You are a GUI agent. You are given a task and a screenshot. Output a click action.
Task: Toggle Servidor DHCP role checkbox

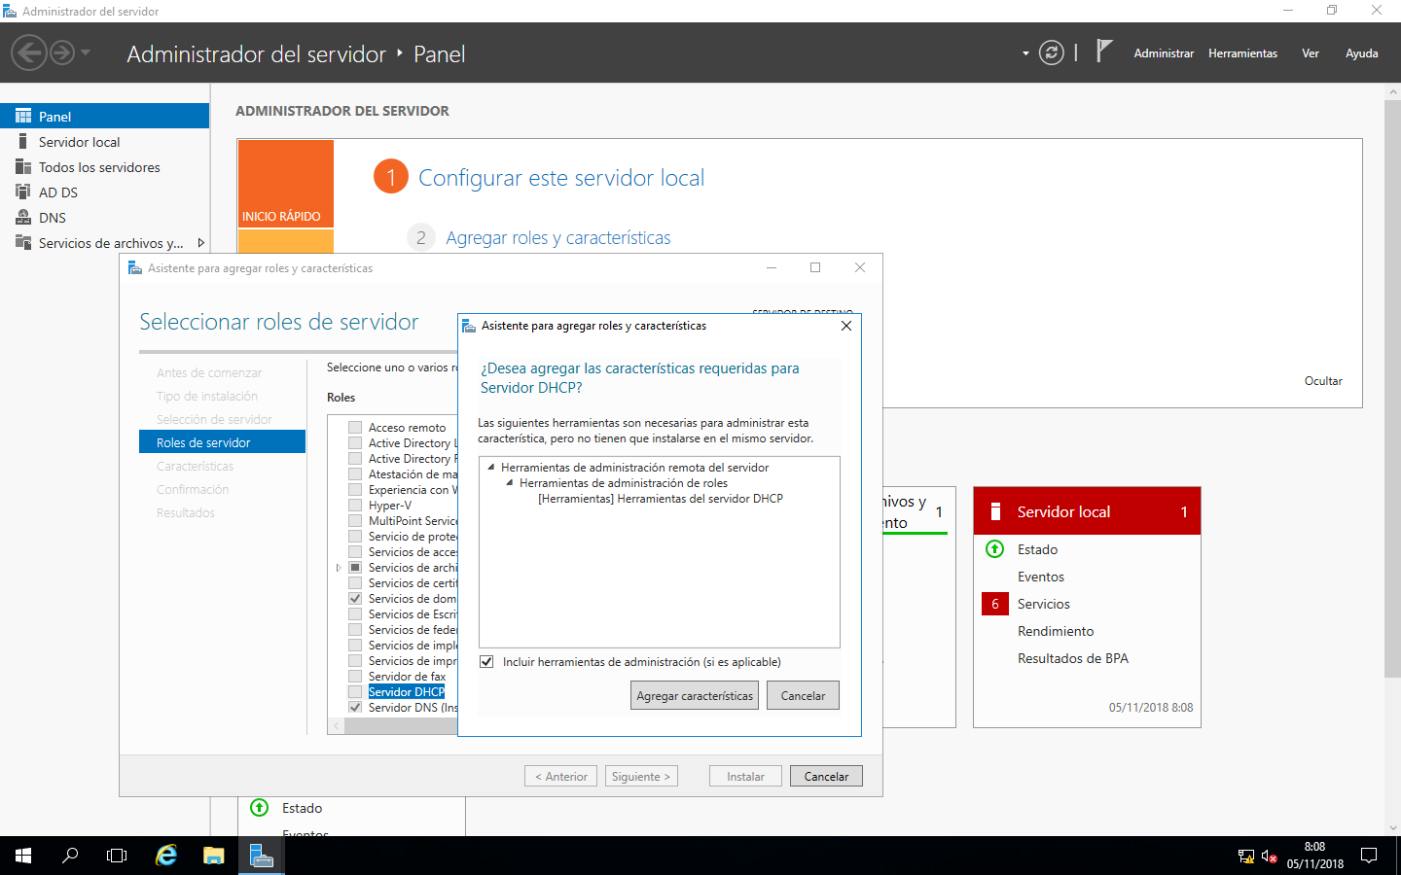[355, 692]
